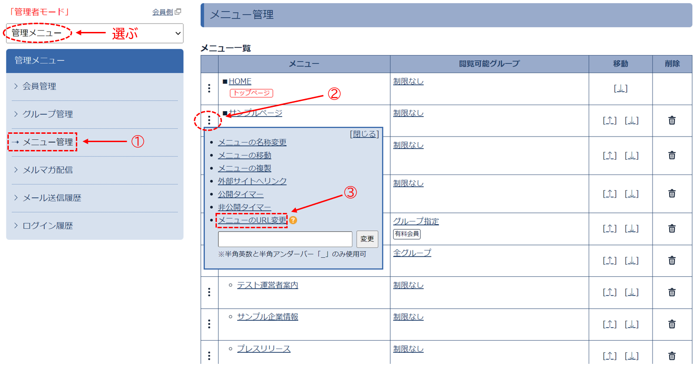The height and width of the screenshot is (368, 696).
Task: Open three-dot options for HOME row
Action: [209, 88]
